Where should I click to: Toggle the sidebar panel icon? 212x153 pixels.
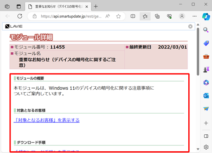[206, 136]
